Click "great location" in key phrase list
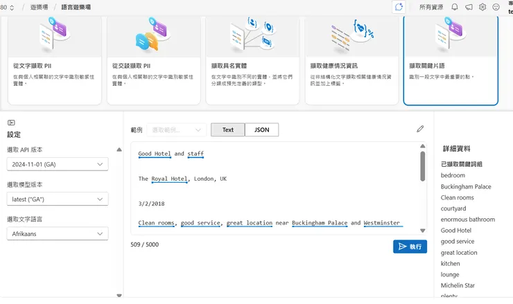 [x=459, y=253]
